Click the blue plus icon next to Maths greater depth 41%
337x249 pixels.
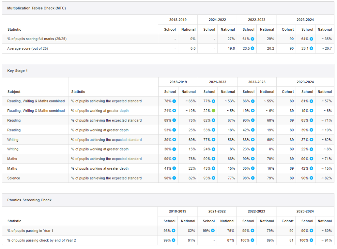pos(174,168)
